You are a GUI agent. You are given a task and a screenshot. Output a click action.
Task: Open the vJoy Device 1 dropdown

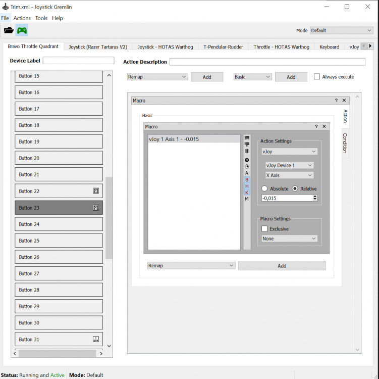click(289, 165)
